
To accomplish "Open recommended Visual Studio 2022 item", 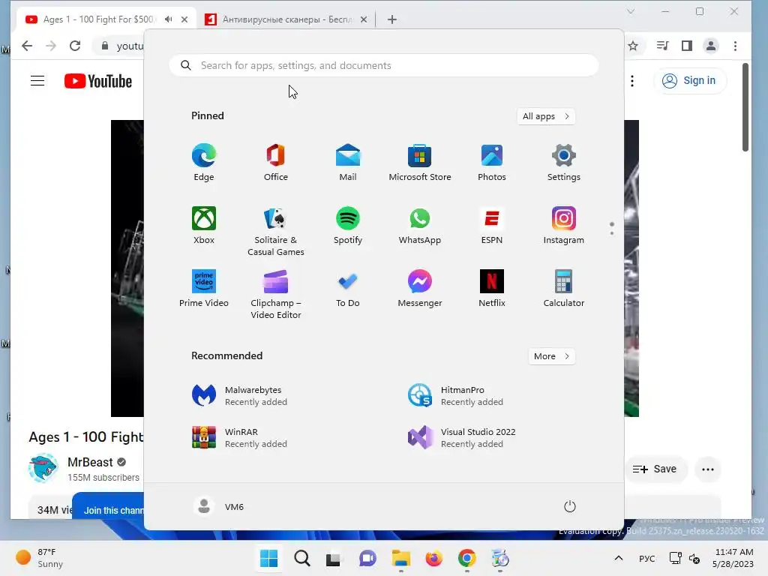I will pos(462,437).
